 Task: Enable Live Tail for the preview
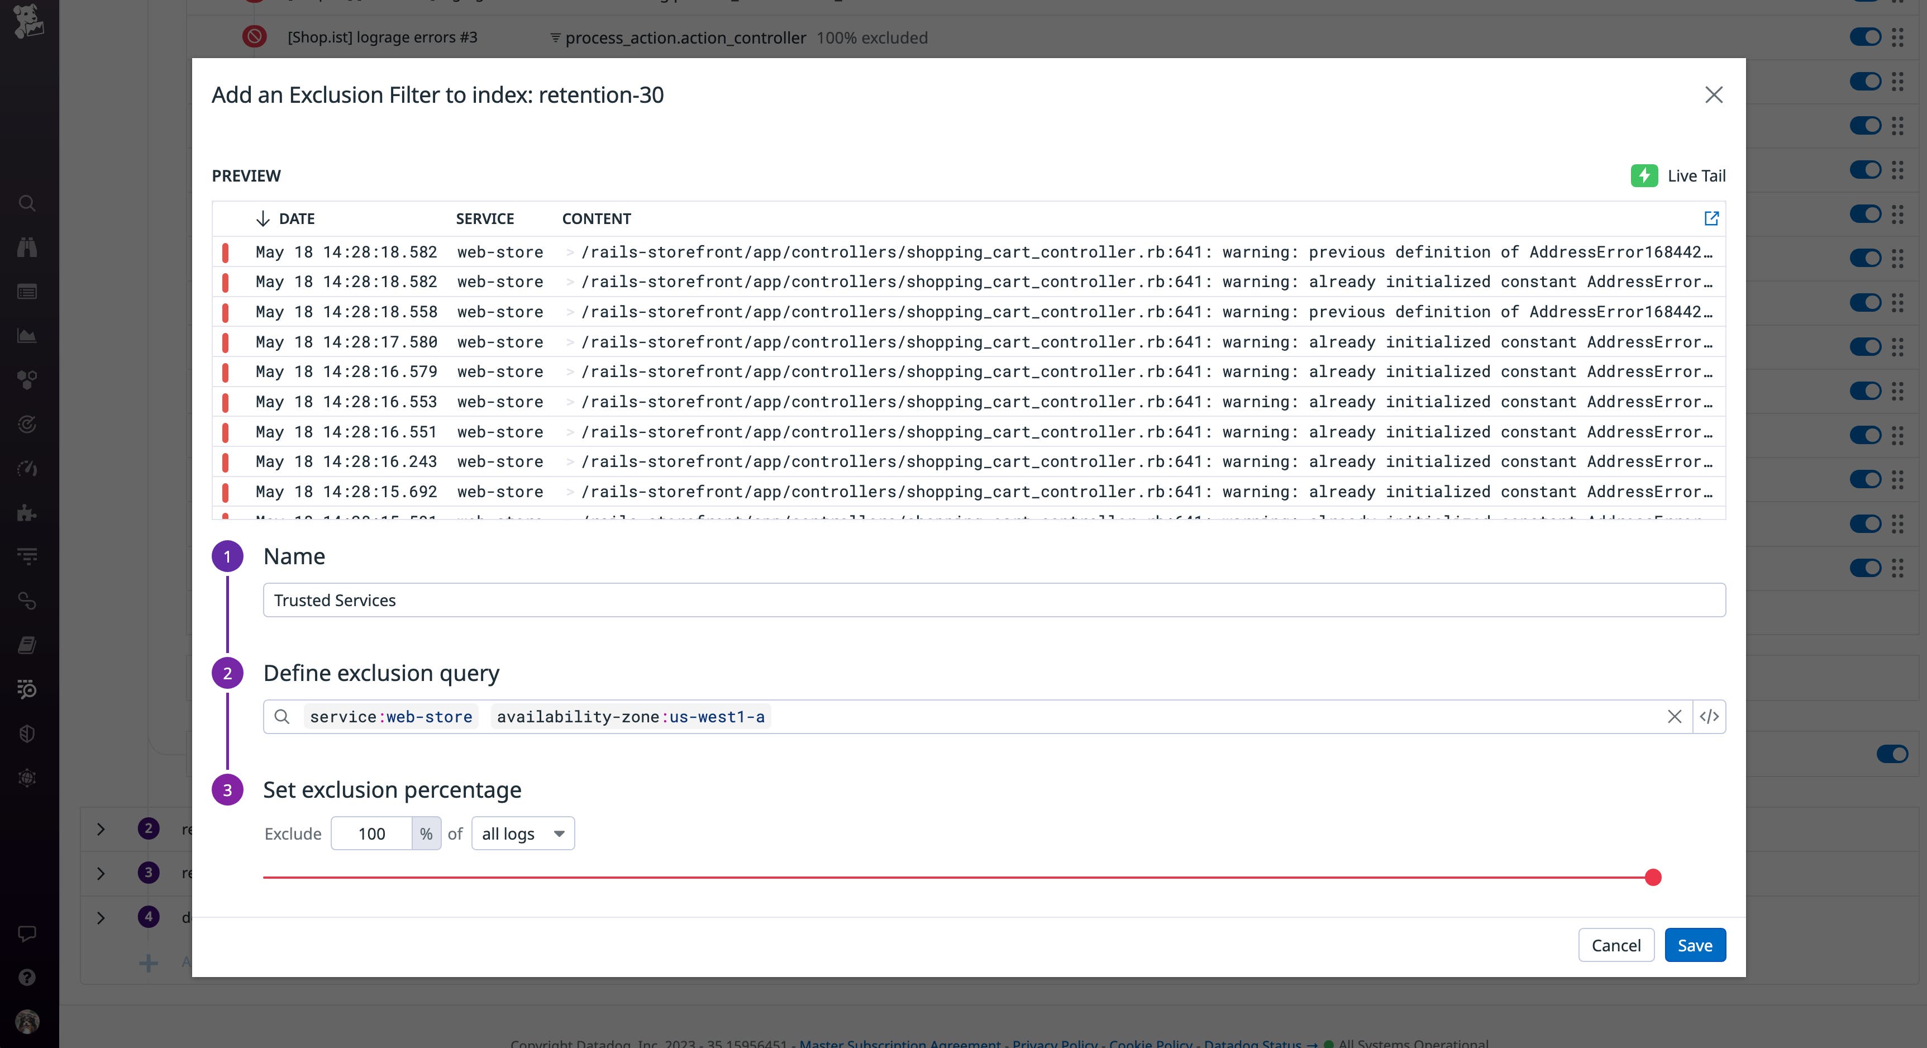click(x=1678, y=176)
